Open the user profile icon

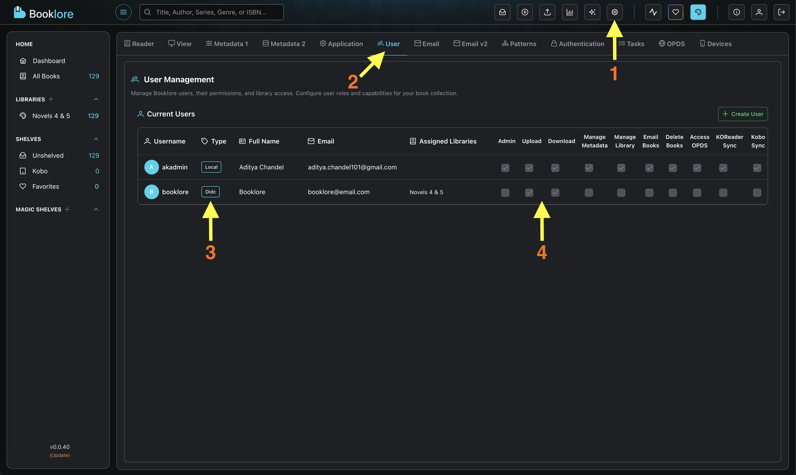tap(759, 12)
